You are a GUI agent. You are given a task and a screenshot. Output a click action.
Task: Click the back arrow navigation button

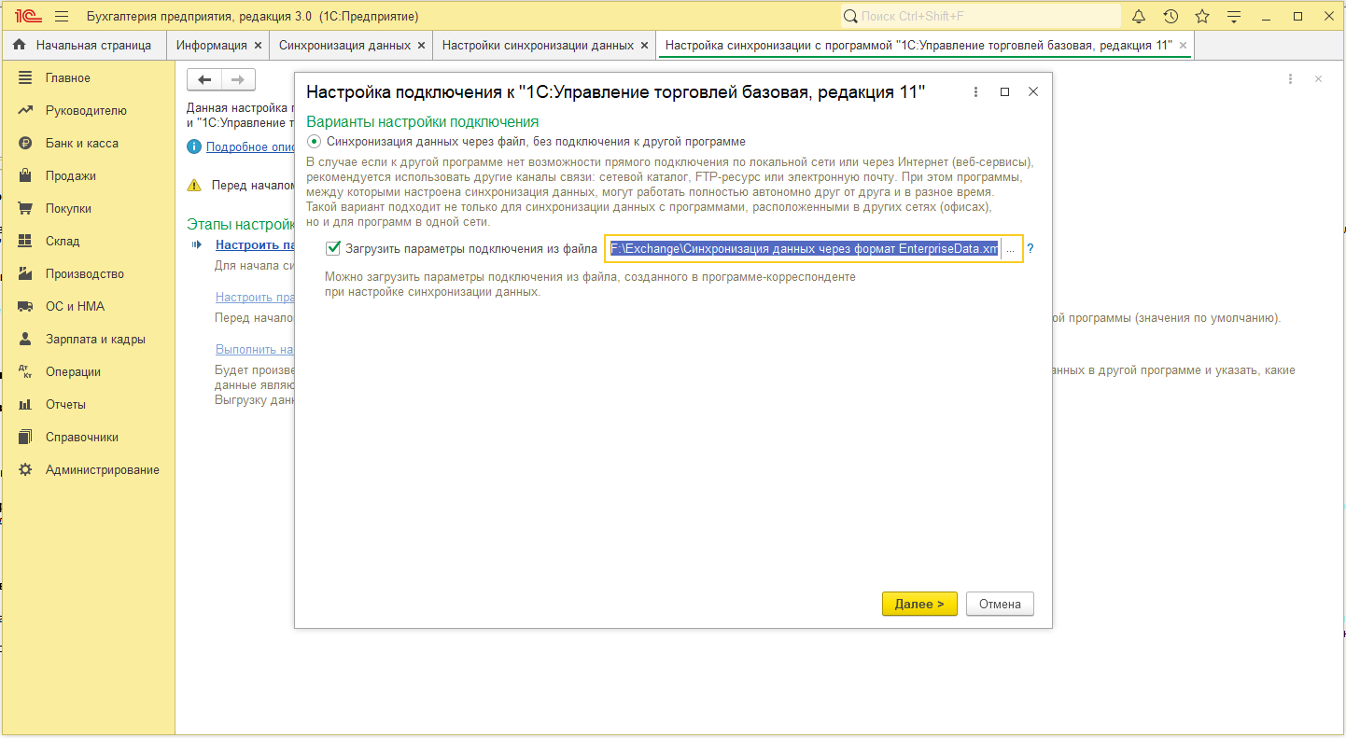coord(204,80)
